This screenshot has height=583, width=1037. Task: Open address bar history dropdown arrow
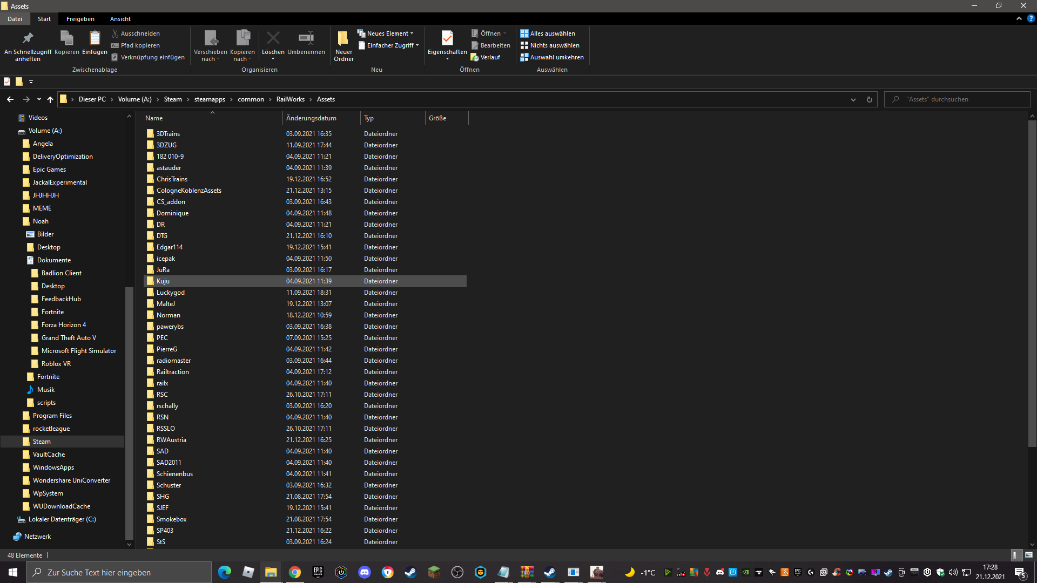853,99
